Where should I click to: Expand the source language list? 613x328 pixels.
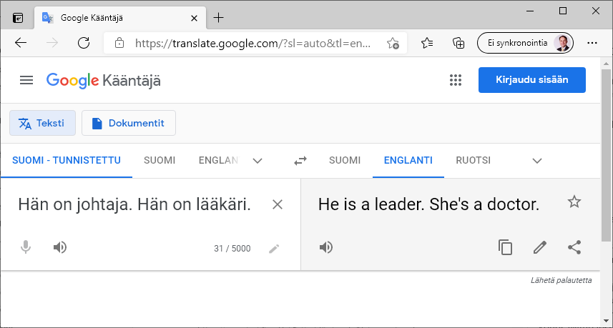[258, 161]
